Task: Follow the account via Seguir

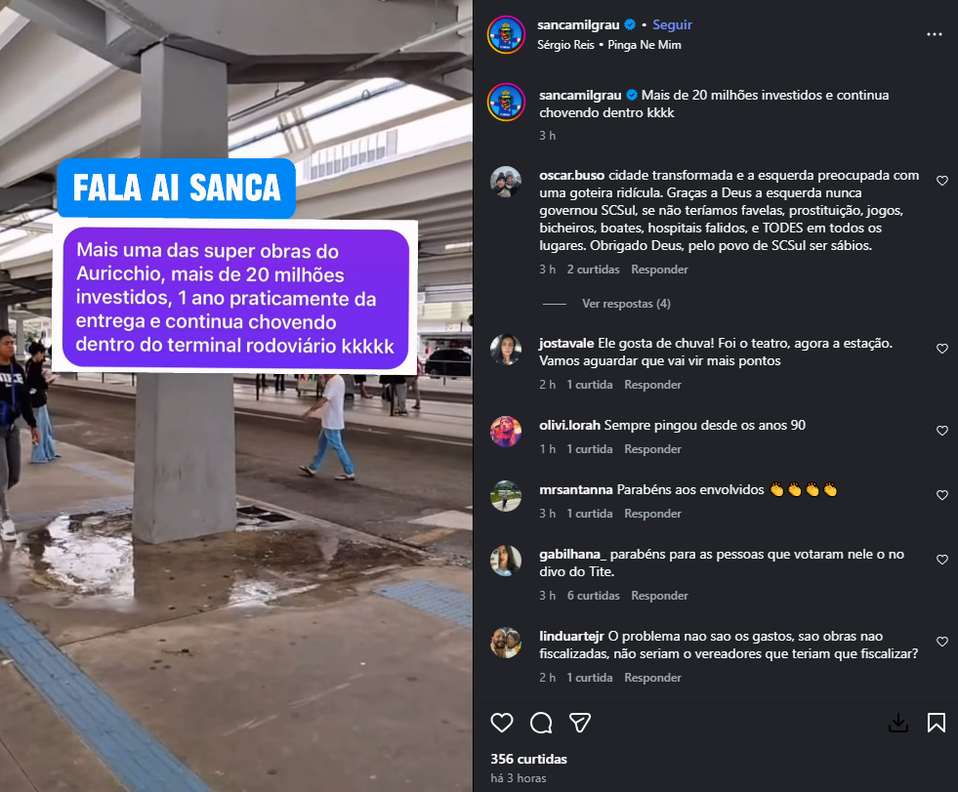Action: coord(672,25)
